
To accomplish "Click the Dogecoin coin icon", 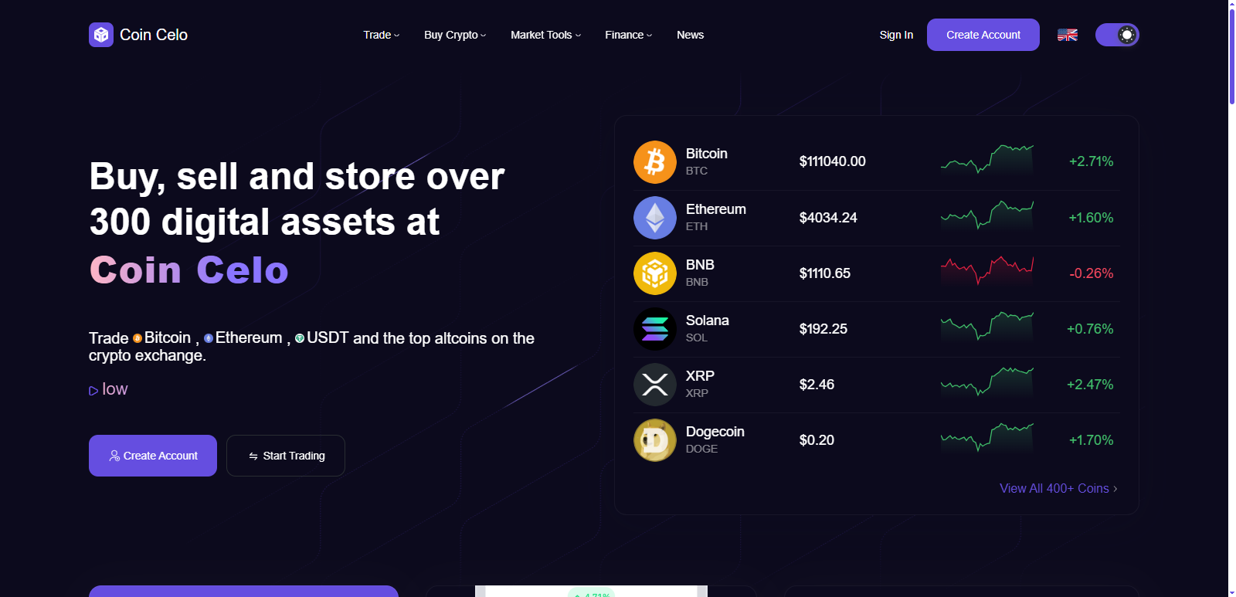I will (x=654, y=439).
